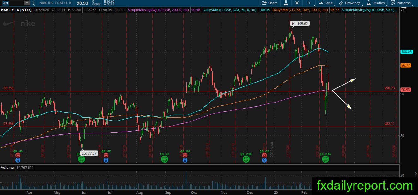This screenshot has width=418, height=195.
Task: Select the truncated SimpleMovingAvg (CLOSE, 50, 0 label
Action: [x=370, y=10]
